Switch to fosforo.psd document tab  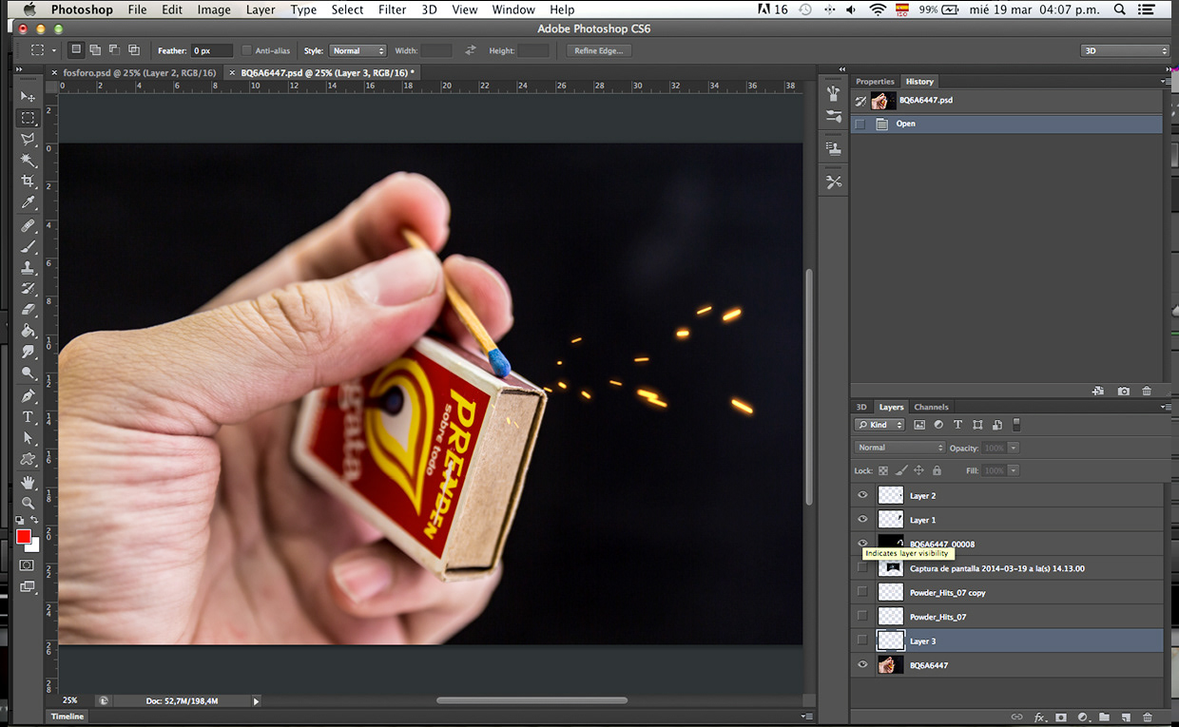(x=132, y=72)
